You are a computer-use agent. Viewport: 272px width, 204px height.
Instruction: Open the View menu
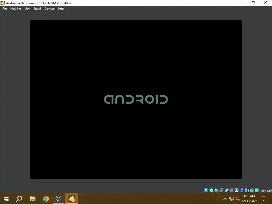27,8
